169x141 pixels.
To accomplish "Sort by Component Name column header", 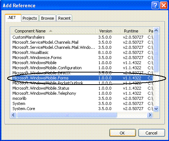I will [x=53, y=31].
